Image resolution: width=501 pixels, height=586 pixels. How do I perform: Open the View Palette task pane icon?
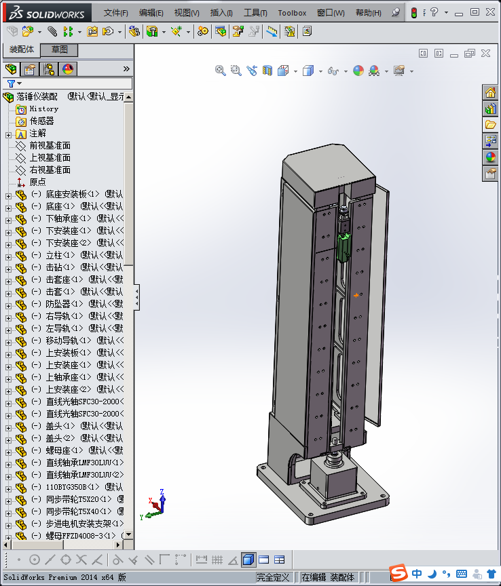pos(490,141)
